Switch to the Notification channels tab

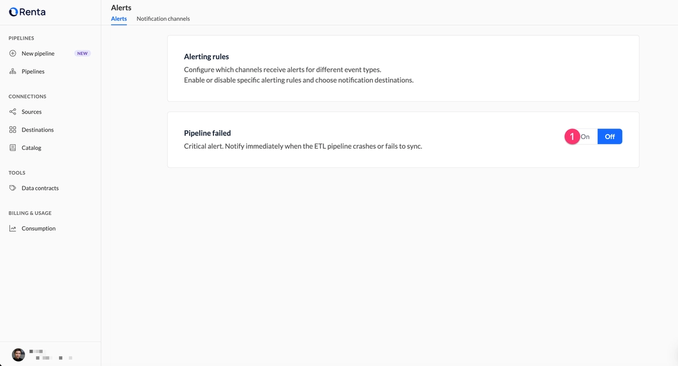(163, 18)
